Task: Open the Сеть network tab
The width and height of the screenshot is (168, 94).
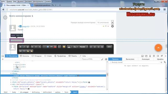Action: (x=83, y=56)
